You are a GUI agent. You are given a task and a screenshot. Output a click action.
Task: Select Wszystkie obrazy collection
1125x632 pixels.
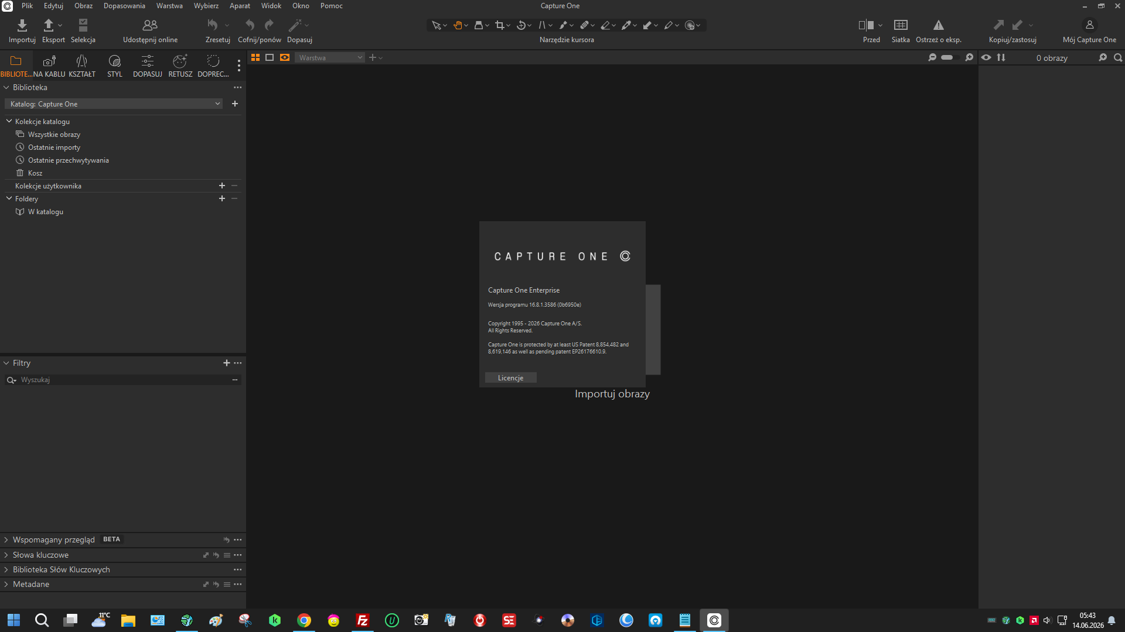point(54,135)
